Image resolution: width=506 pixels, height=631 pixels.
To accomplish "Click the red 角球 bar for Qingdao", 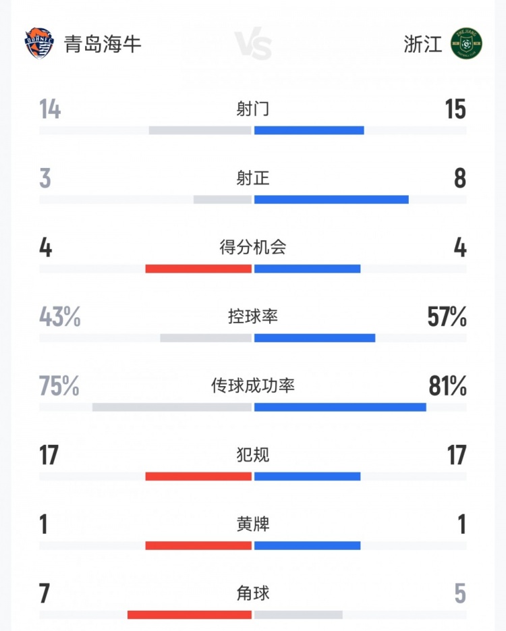I will (x=190, y=615).
